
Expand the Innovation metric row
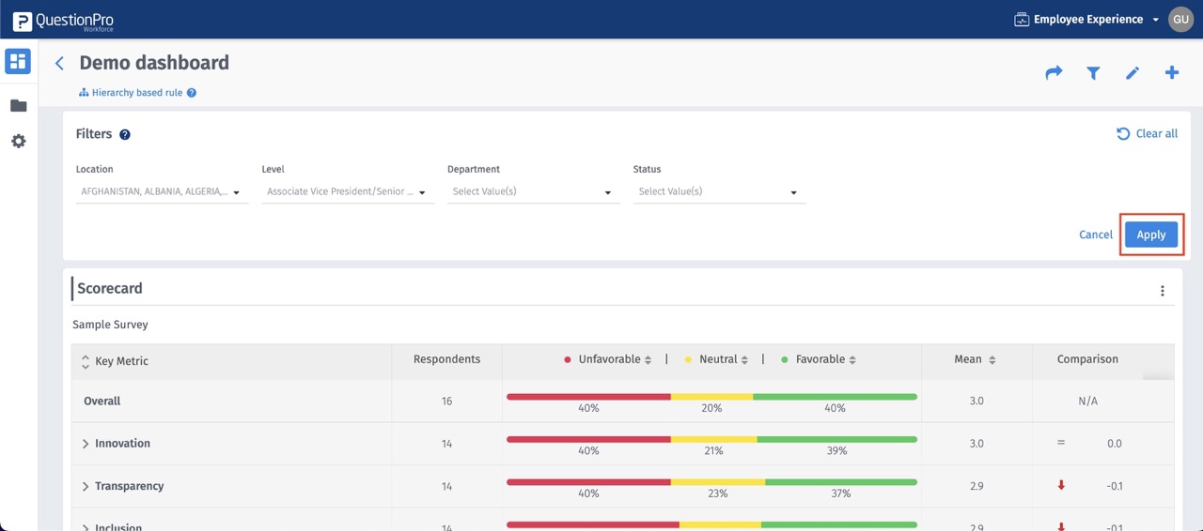coord(86,444)
